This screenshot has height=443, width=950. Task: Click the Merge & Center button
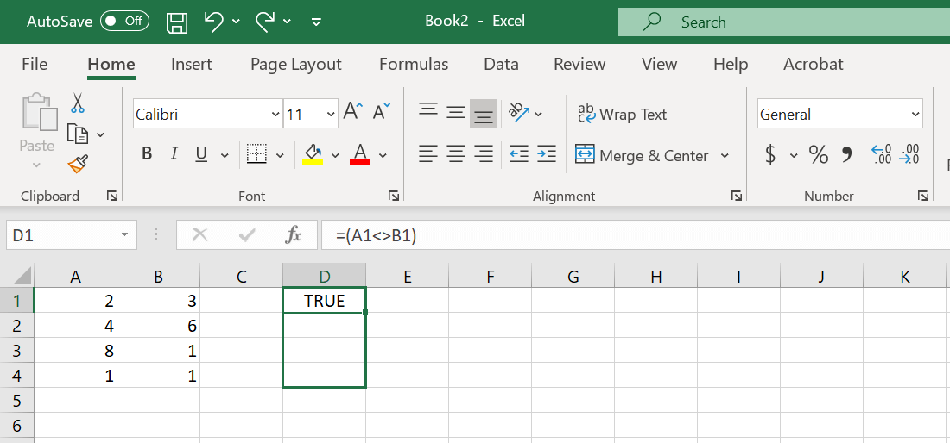click(x=643, y=155)
